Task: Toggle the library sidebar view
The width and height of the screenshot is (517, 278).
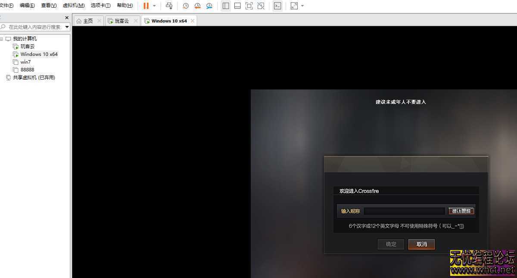Action: pyautogui.click(x=226, y=6)
